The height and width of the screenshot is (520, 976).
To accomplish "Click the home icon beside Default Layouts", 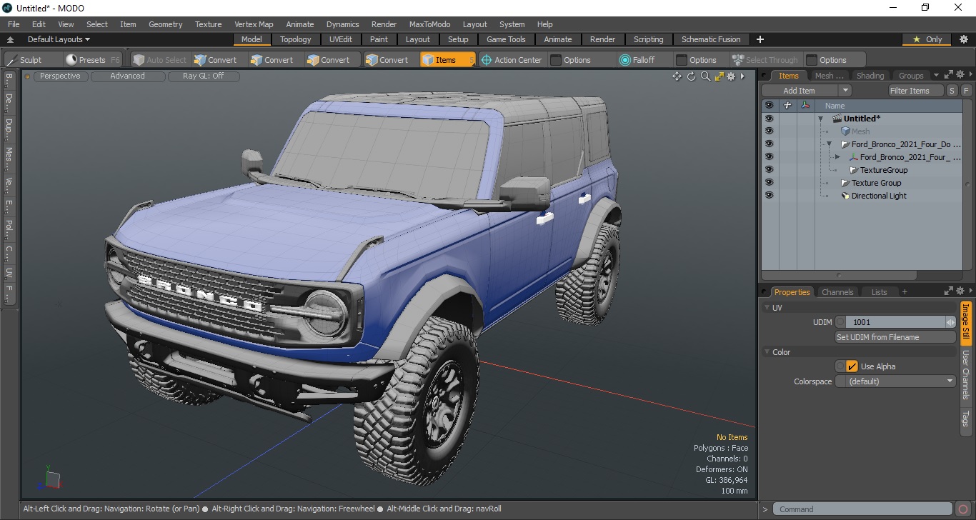I will pyautogui.click(x=10, y=40).
